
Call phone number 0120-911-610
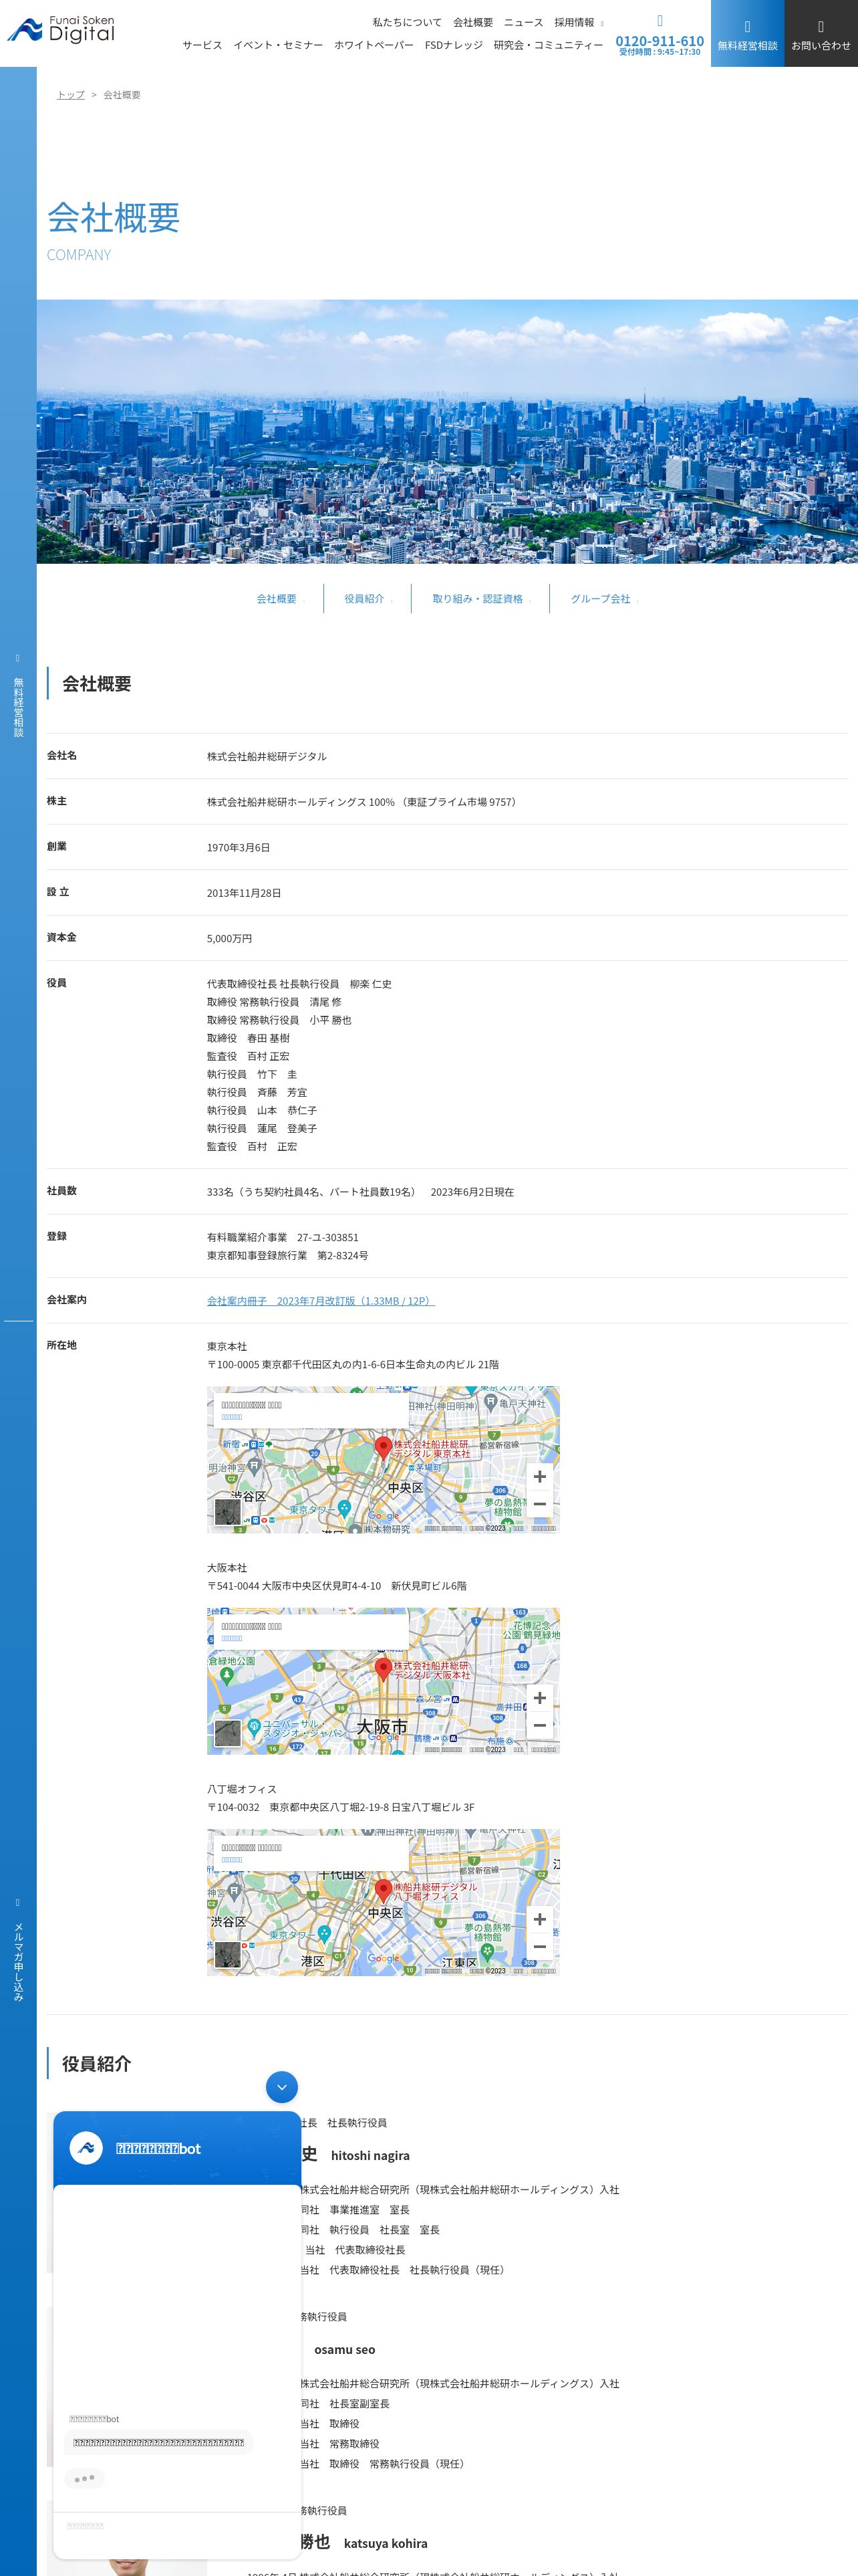[660, 41]
